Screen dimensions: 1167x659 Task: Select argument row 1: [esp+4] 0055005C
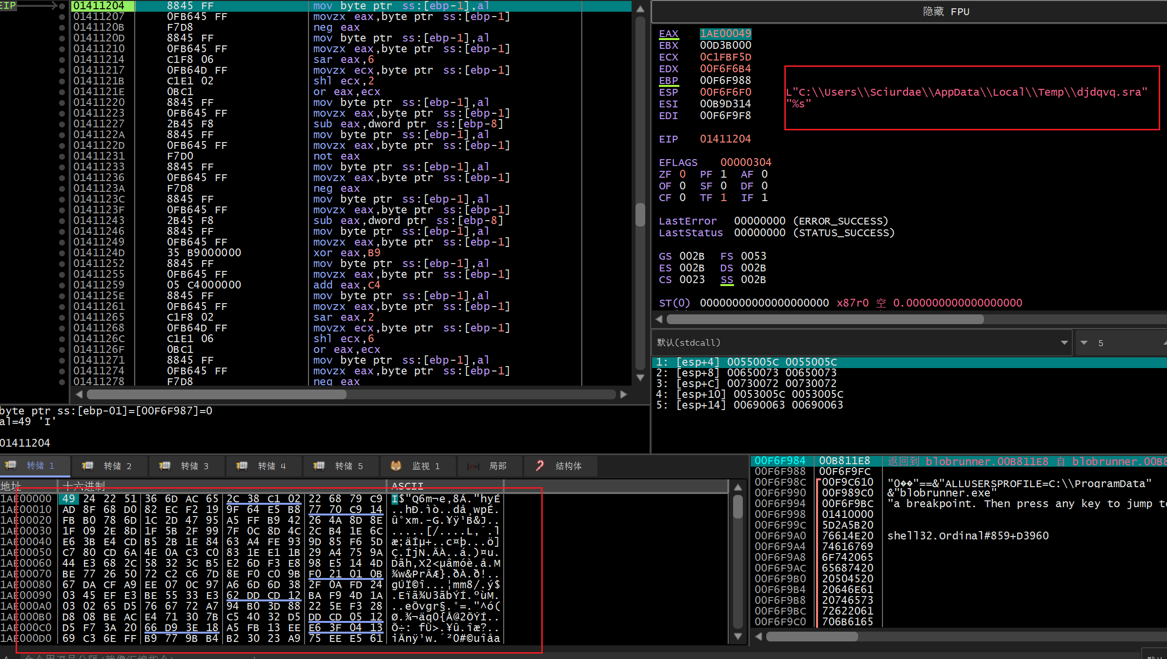pos(909,362)
